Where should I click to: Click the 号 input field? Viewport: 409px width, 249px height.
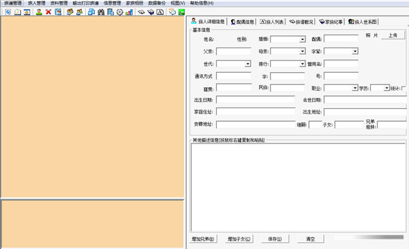click(x=341, y=76)
